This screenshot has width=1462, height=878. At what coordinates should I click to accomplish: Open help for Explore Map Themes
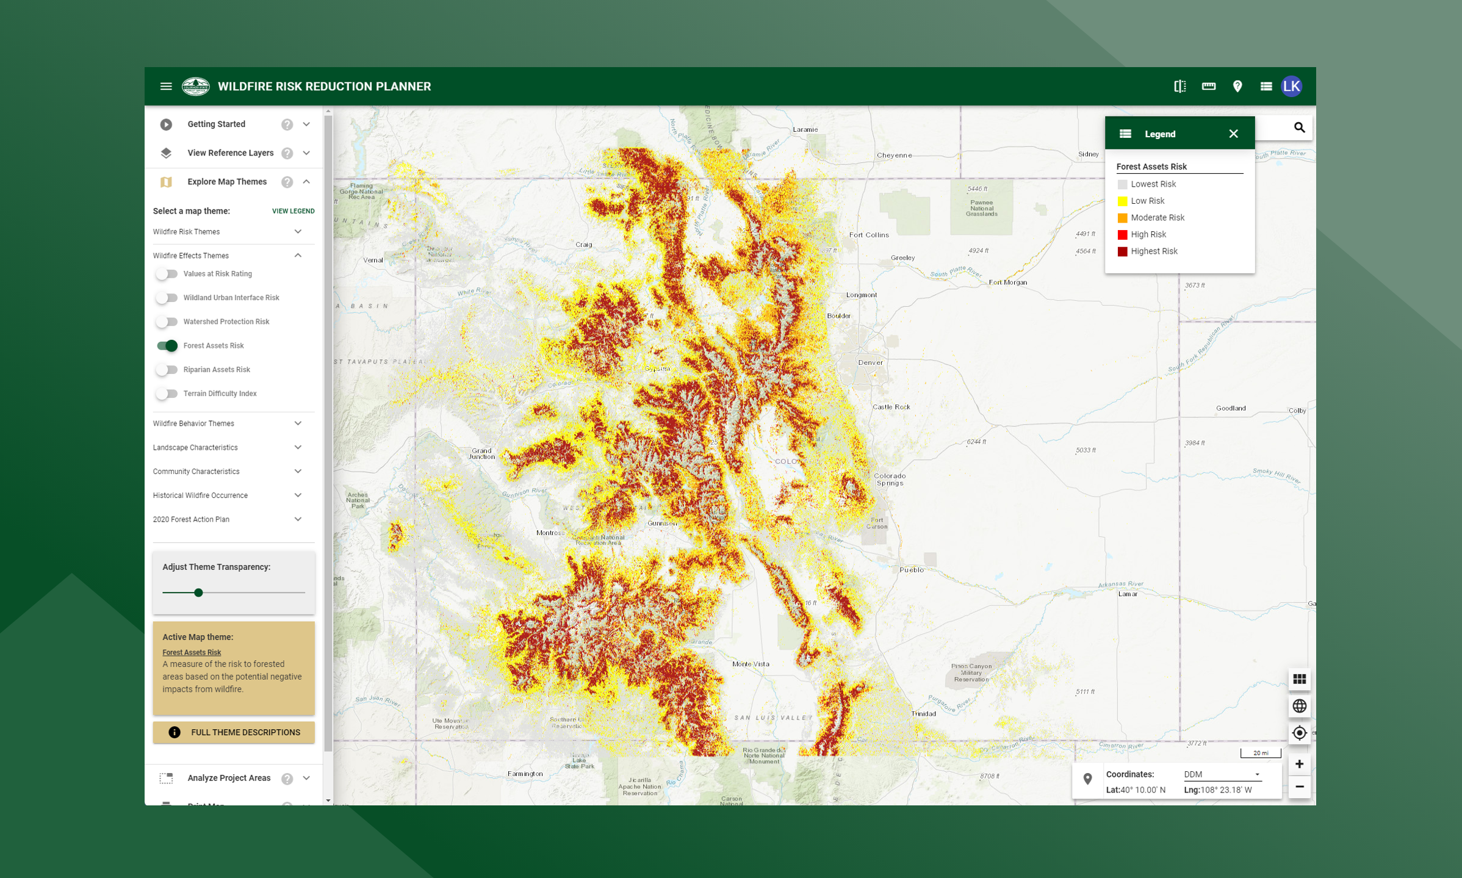(x=287, y=182)
